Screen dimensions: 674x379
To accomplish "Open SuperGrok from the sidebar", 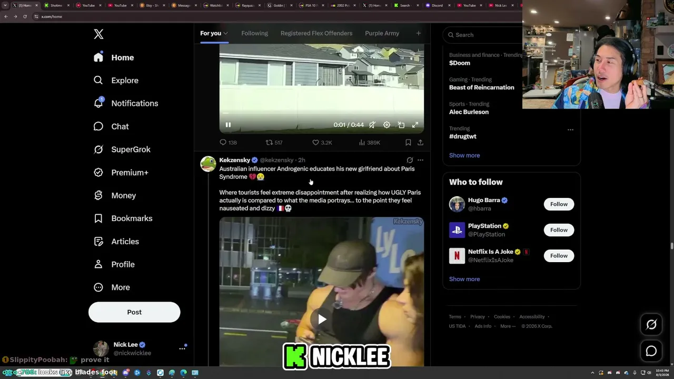I will click(122, 149).
